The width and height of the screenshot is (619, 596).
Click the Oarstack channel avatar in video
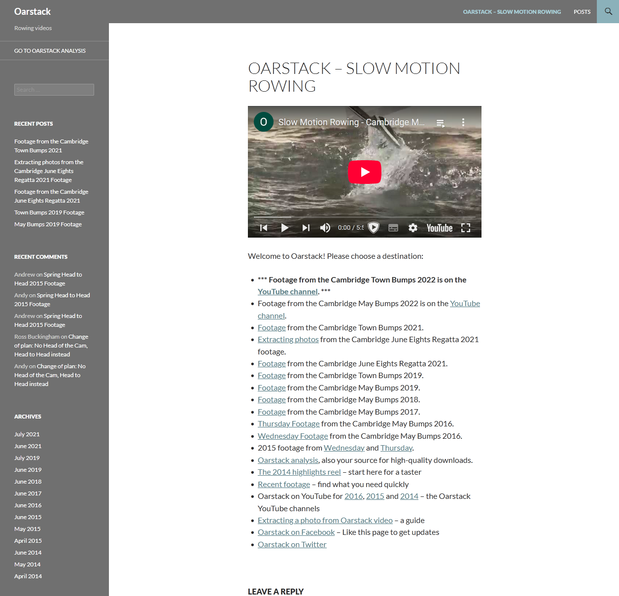pos(264,122)
